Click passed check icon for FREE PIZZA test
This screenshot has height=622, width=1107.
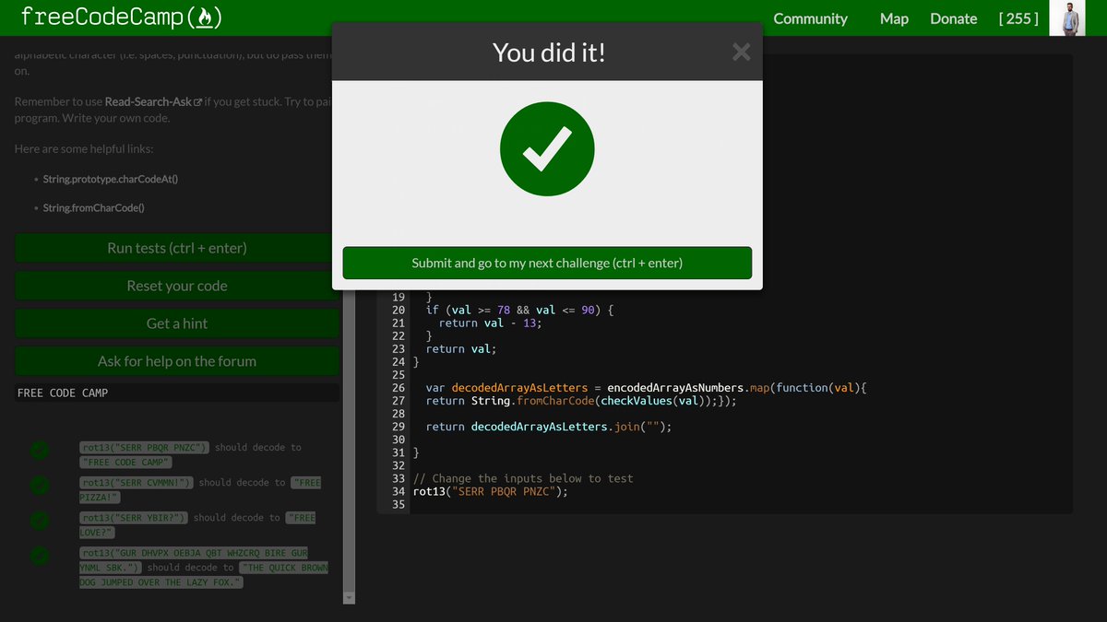[40, 486]
